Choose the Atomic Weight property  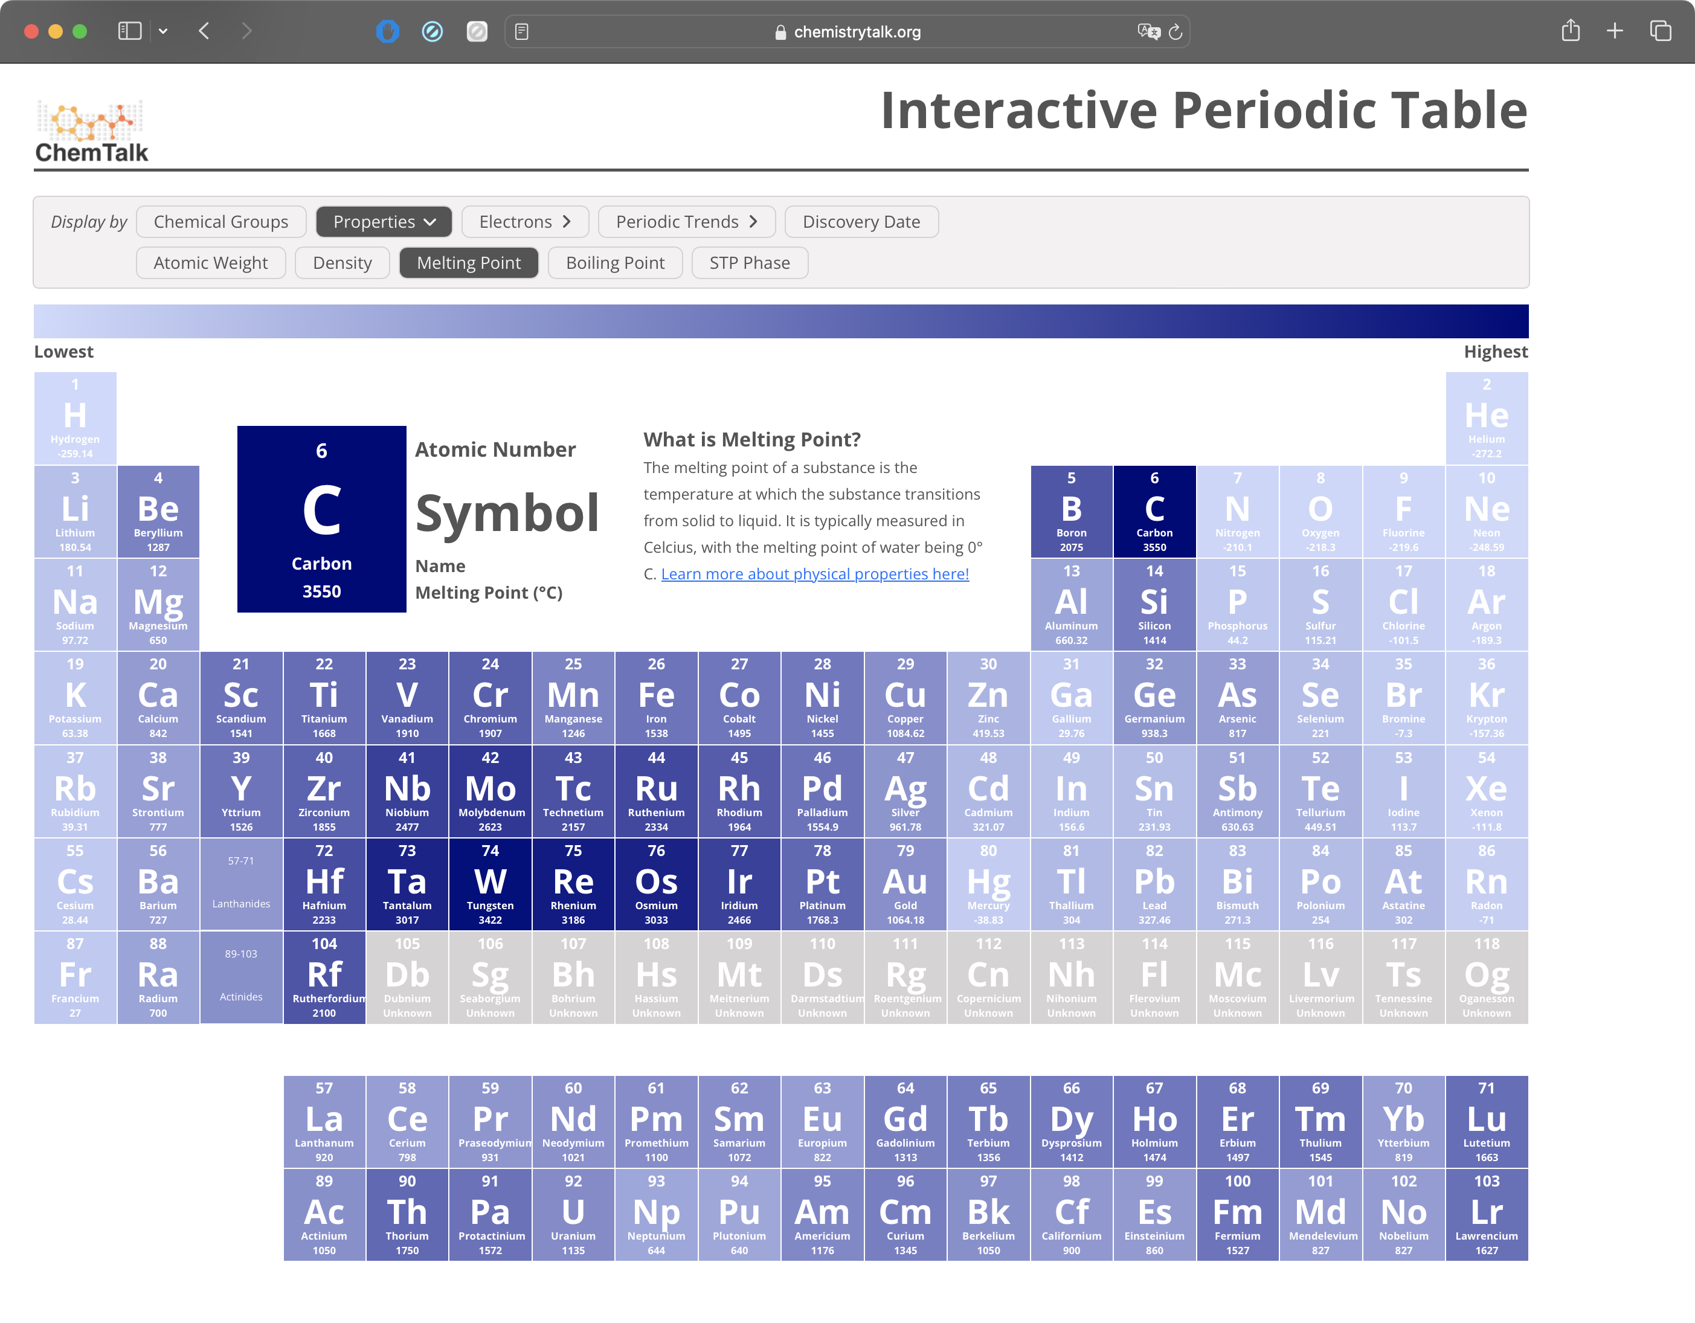(210, 263)
